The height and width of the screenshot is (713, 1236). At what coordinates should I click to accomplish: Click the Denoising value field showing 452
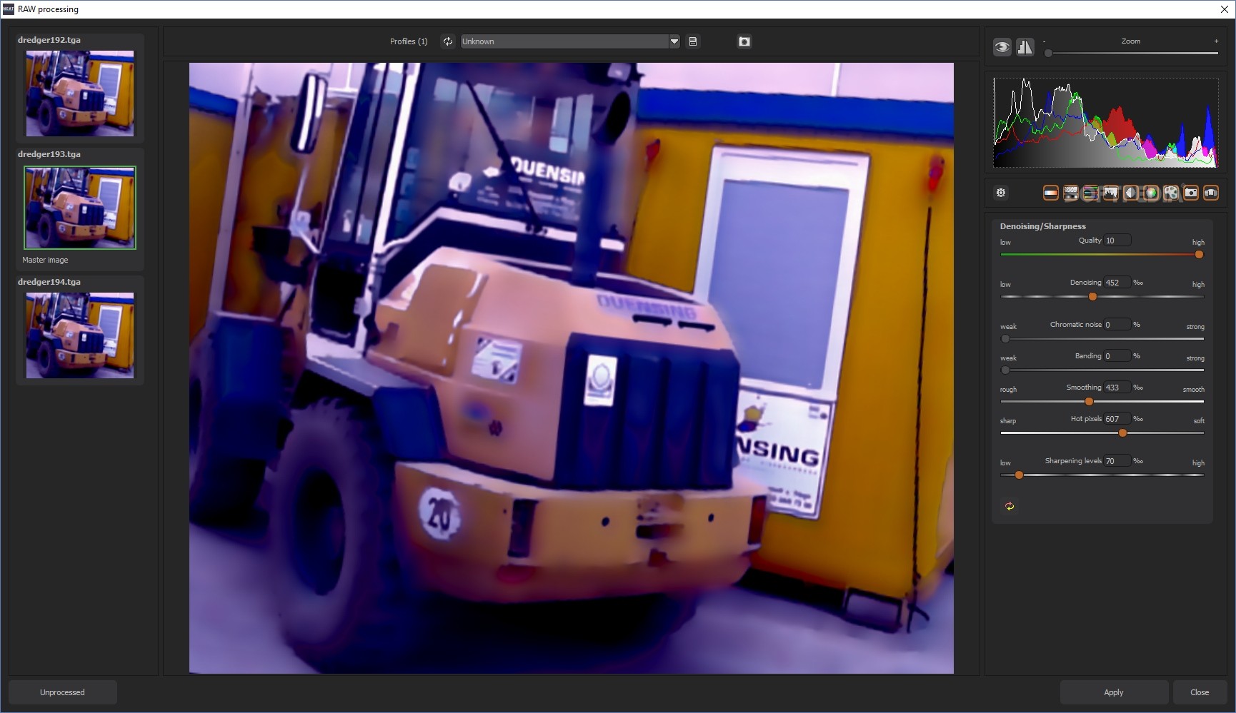pos(1117,283)
